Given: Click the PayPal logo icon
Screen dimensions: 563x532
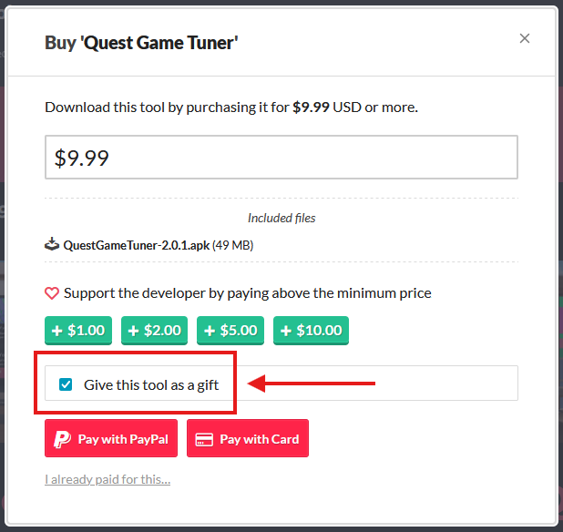Looking at the screenshot, I should pos(62,439).
